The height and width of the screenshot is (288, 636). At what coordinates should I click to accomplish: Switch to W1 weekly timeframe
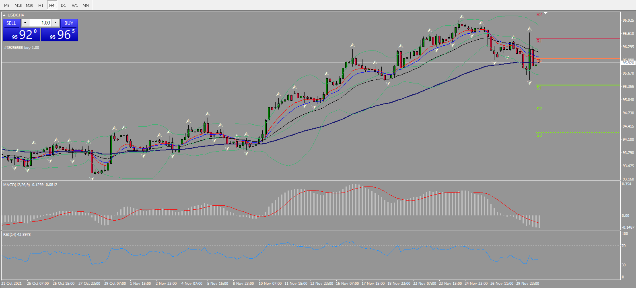point(75,5)
